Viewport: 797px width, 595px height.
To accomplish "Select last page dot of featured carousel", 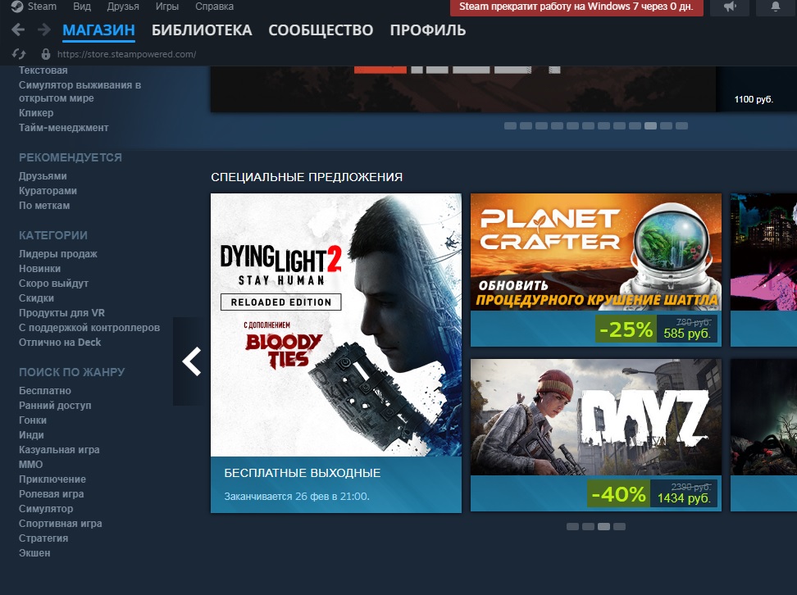I will tap(681, 125).
